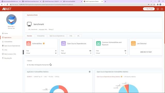Viewport: 165px width, 93px height.
Task: Click the user avatar picture
Action: click(x=11, y=20)
